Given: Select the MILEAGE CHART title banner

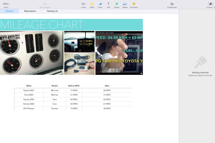Looking at the screenshot, I should [x=71, y=25].
